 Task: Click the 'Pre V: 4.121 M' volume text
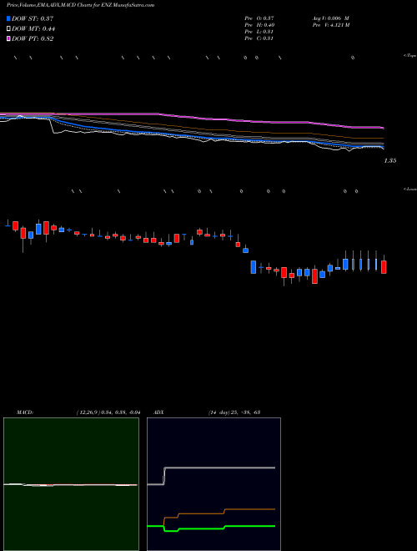(331, 25)
